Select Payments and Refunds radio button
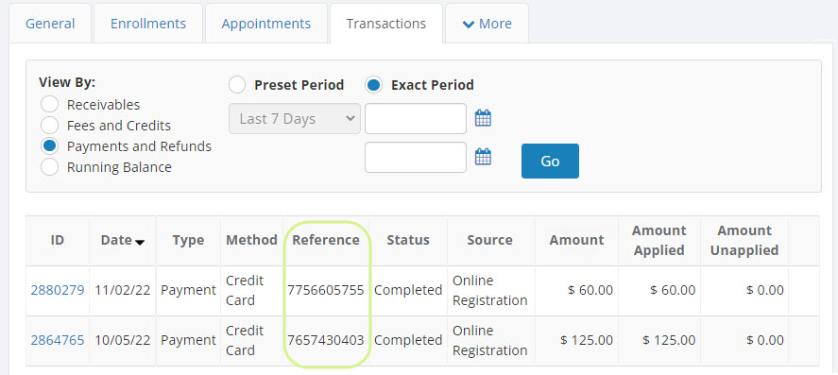The image size is (838, 375). point(50,146)
